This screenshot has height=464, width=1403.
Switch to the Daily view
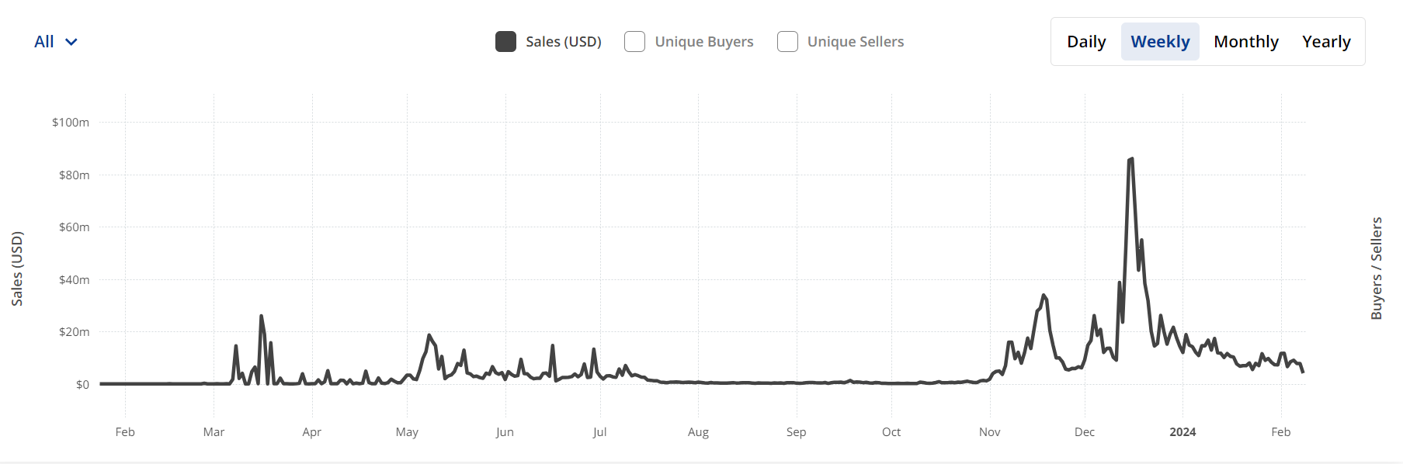(1085, 42)
